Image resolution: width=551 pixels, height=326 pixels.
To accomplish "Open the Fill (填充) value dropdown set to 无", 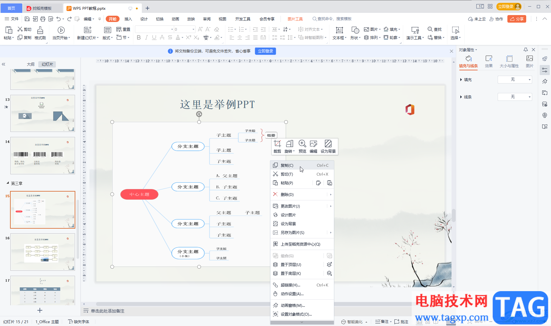I will pyautogui.click(x=515, y=80).
